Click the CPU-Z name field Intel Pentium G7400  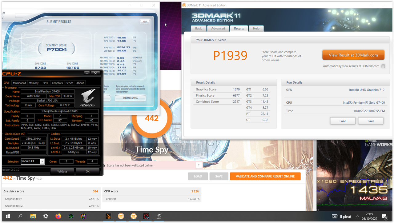pyautogui.click(x=48, y=92)
